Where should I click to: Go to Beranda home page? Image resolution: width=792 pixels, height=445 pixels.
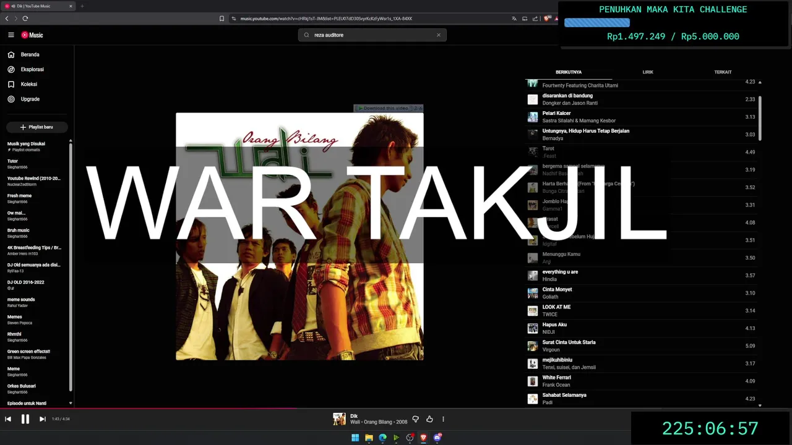tap(30, 54)
